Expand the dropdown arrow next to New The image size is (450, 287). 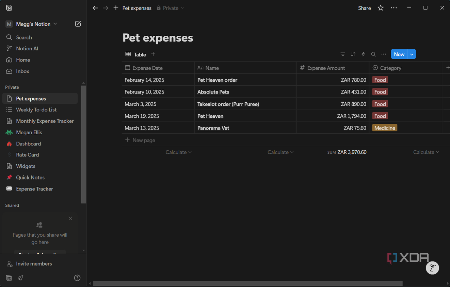[412, 54]
